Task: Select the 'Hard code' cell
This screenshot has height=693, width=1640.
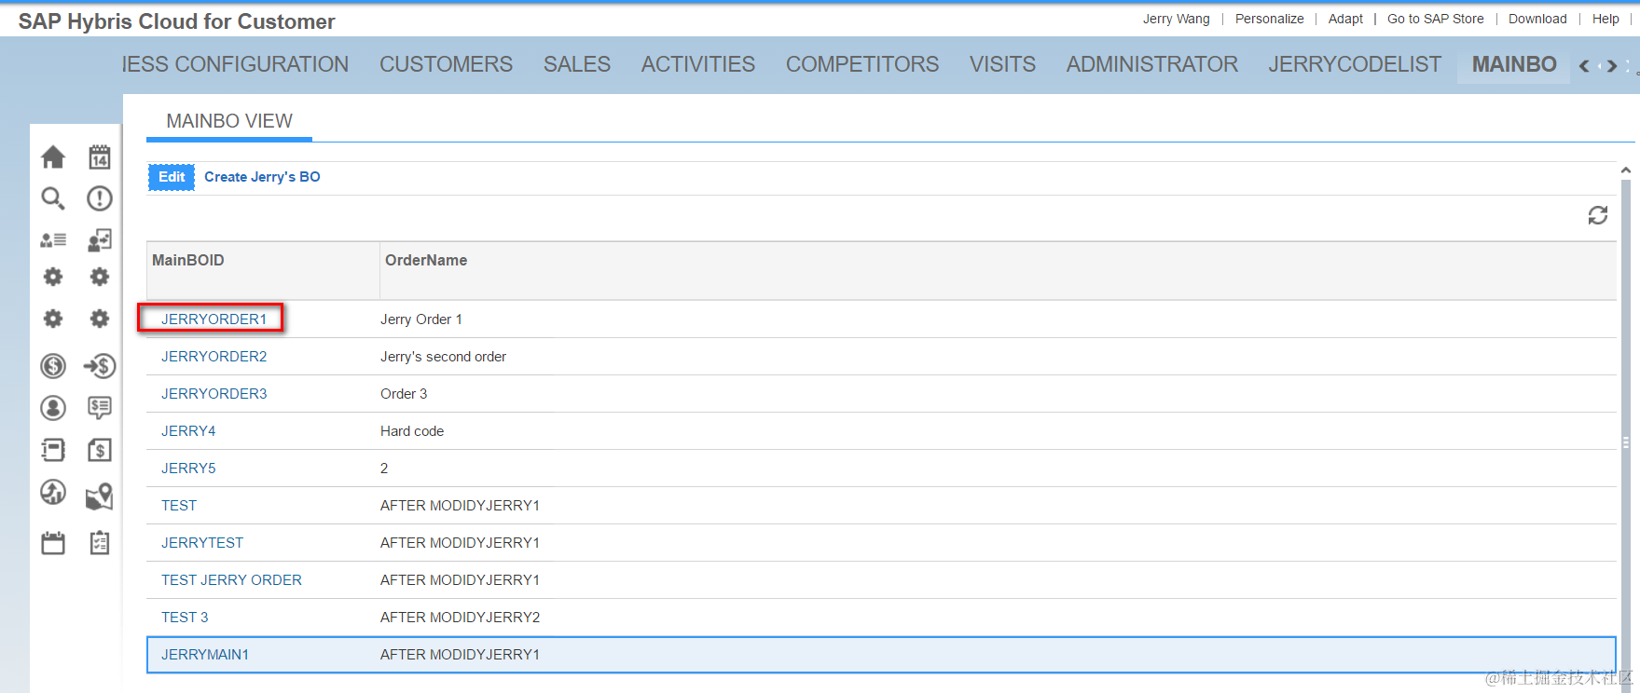Action: 412,431
